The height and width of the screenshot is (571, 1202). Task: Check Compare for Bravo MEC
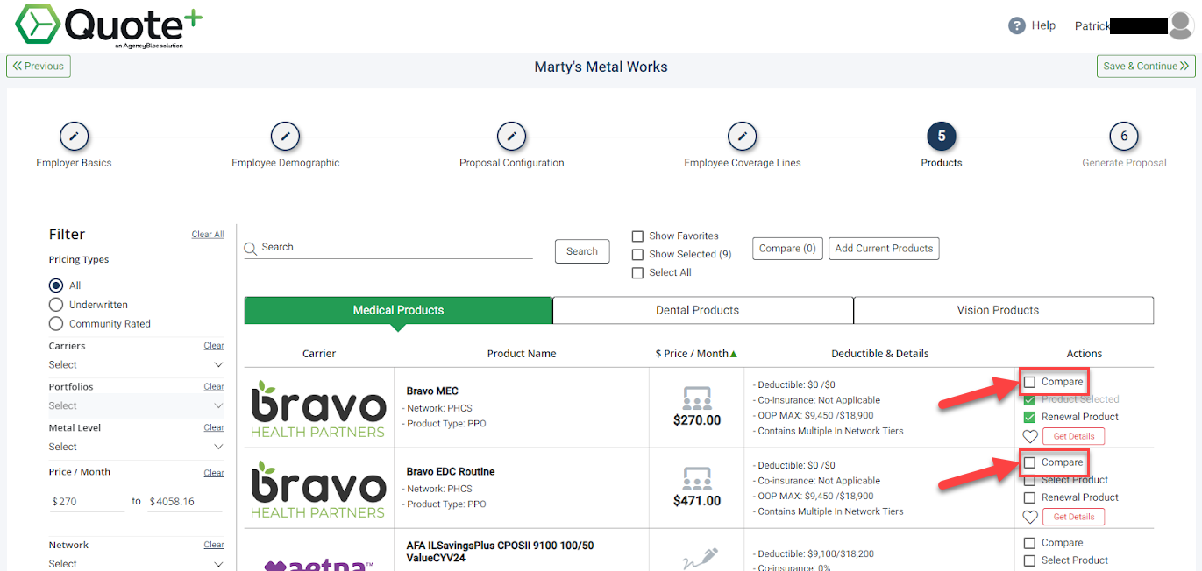1030,382
